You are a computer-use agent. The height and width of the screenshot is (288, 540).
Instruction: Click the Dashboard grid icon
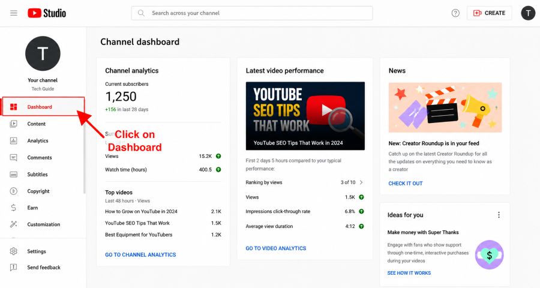click(13, 107)
